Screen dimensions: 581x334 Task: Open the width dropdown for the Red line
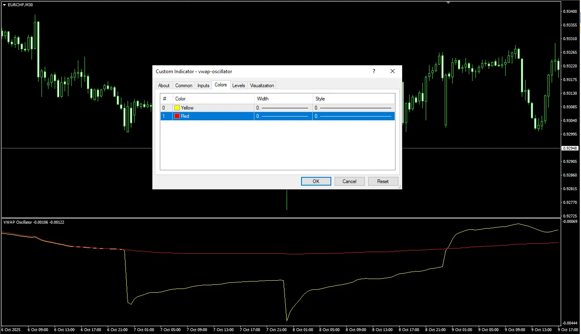[x=283, y=117]
